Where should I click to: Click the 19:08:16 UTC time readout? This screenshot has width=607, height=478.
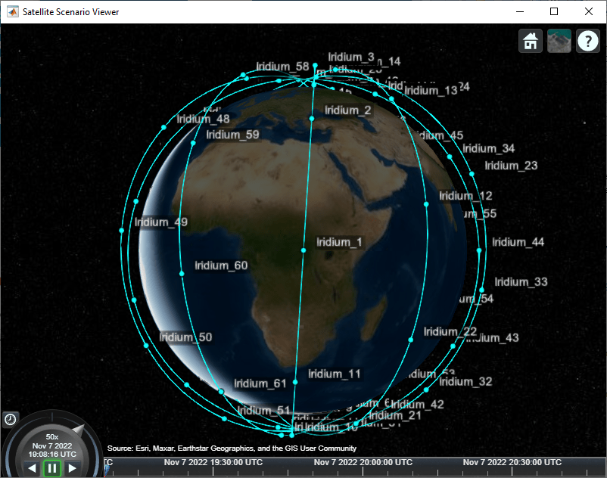(52, 455)
